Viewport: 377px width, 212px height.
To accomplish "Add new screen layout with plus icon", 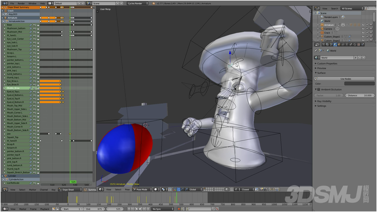I will 79,3.
